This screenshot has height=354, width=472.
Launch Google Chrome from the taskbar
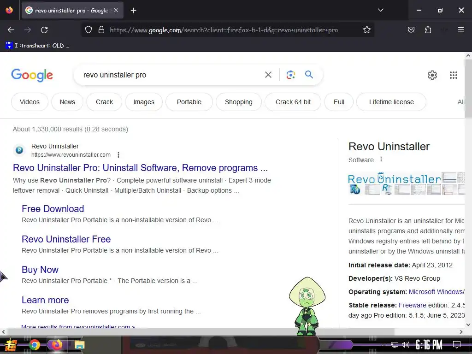(35, 345)
